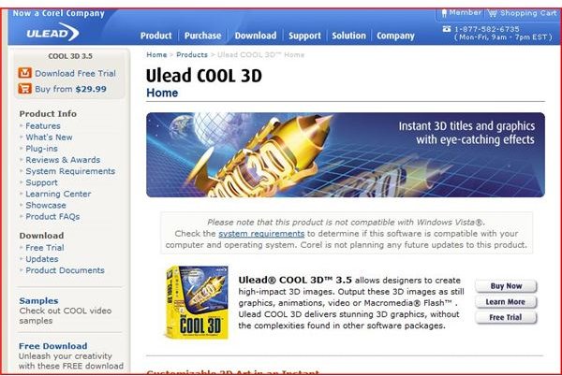Click the Ulead logo

click(52, 33)
